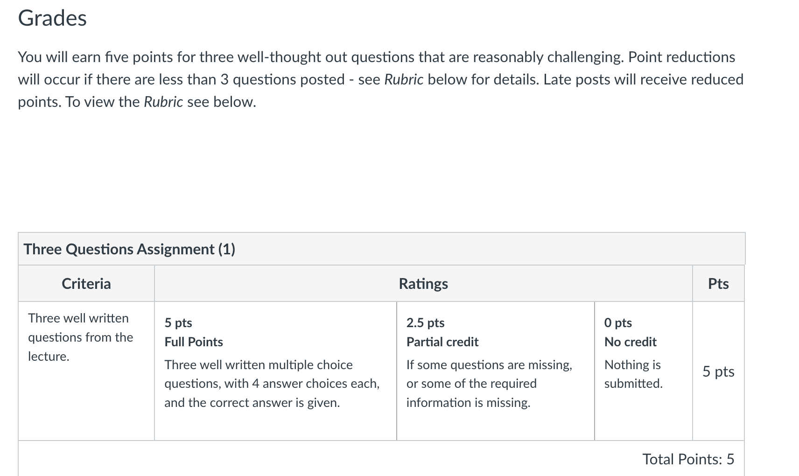Click the Partial credit label

442,342
